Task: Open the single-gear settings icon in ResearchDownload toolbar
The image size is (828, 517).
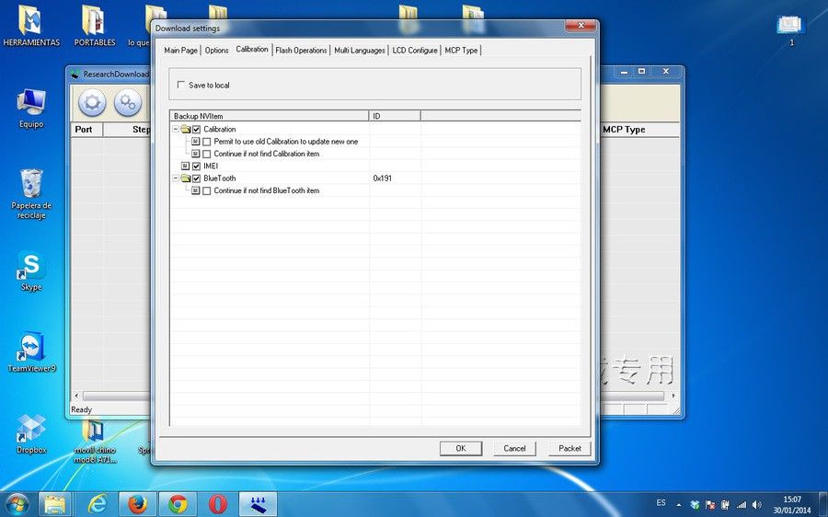Action: (x=92, y=102)
